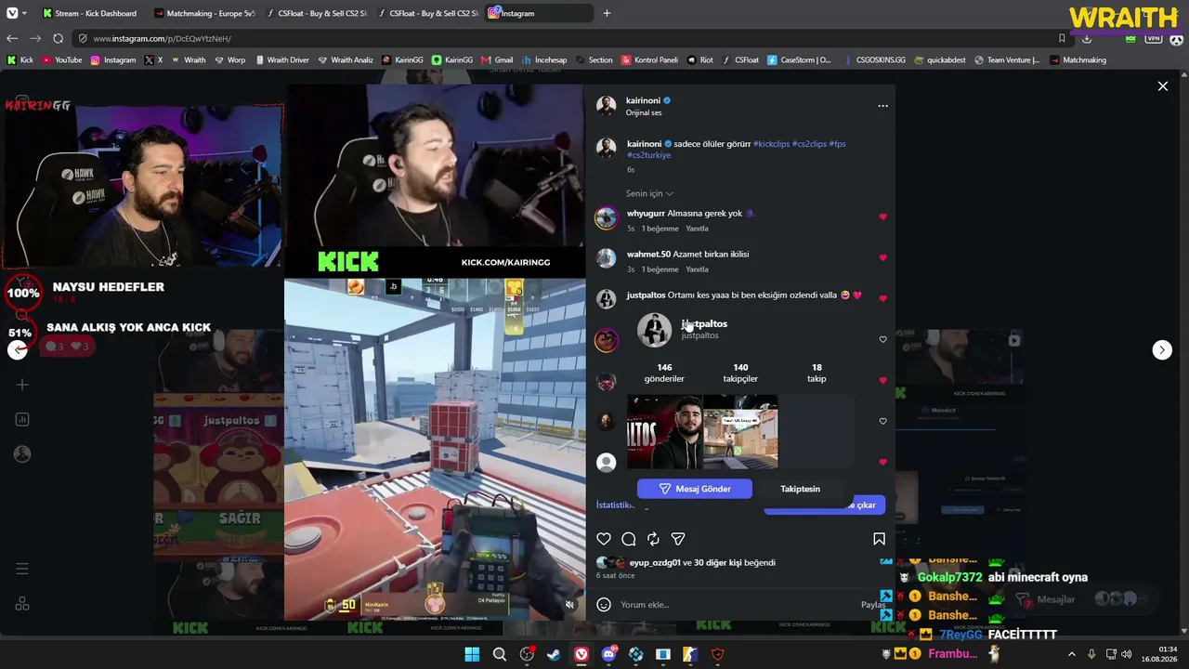Open the #kickclips hashtag
1189x669 pixels.
(771, 144)
